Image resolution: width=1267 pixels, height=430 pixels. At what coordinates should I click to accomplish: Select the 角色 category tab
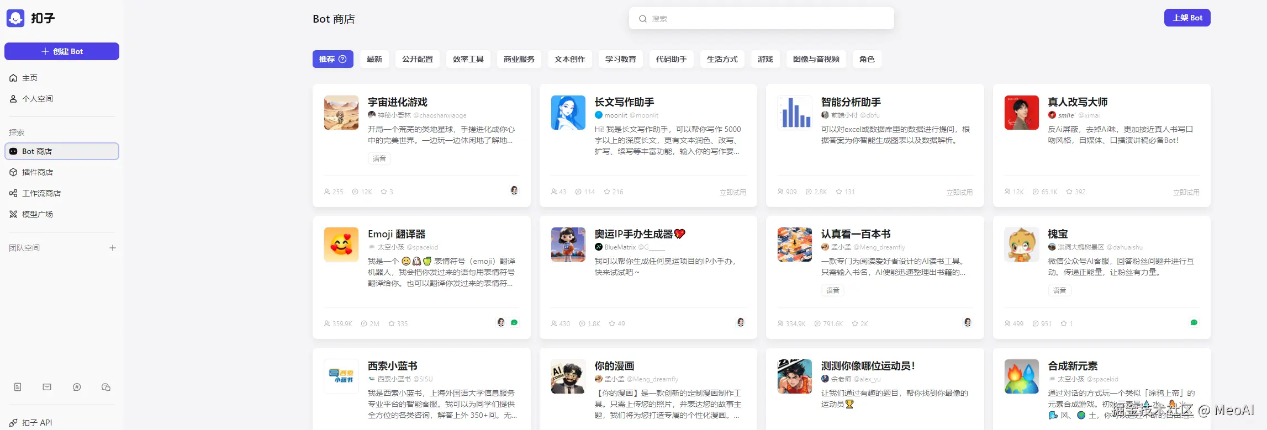tap(867, 59)
